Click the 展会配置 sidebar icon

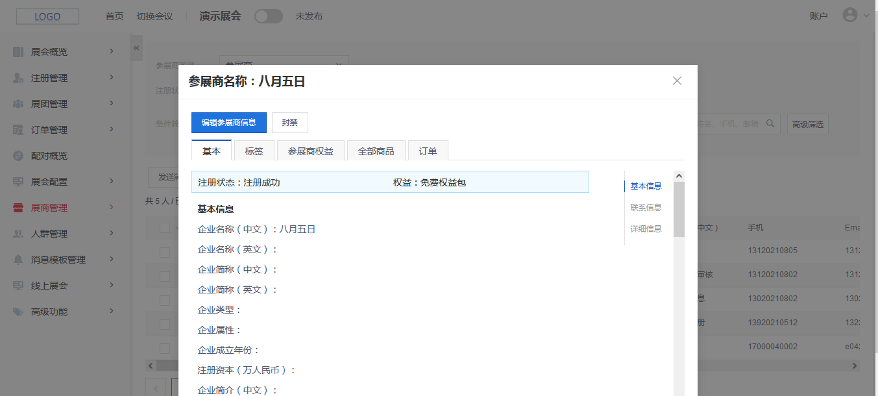pyautogui.click(x=18, y=182)
